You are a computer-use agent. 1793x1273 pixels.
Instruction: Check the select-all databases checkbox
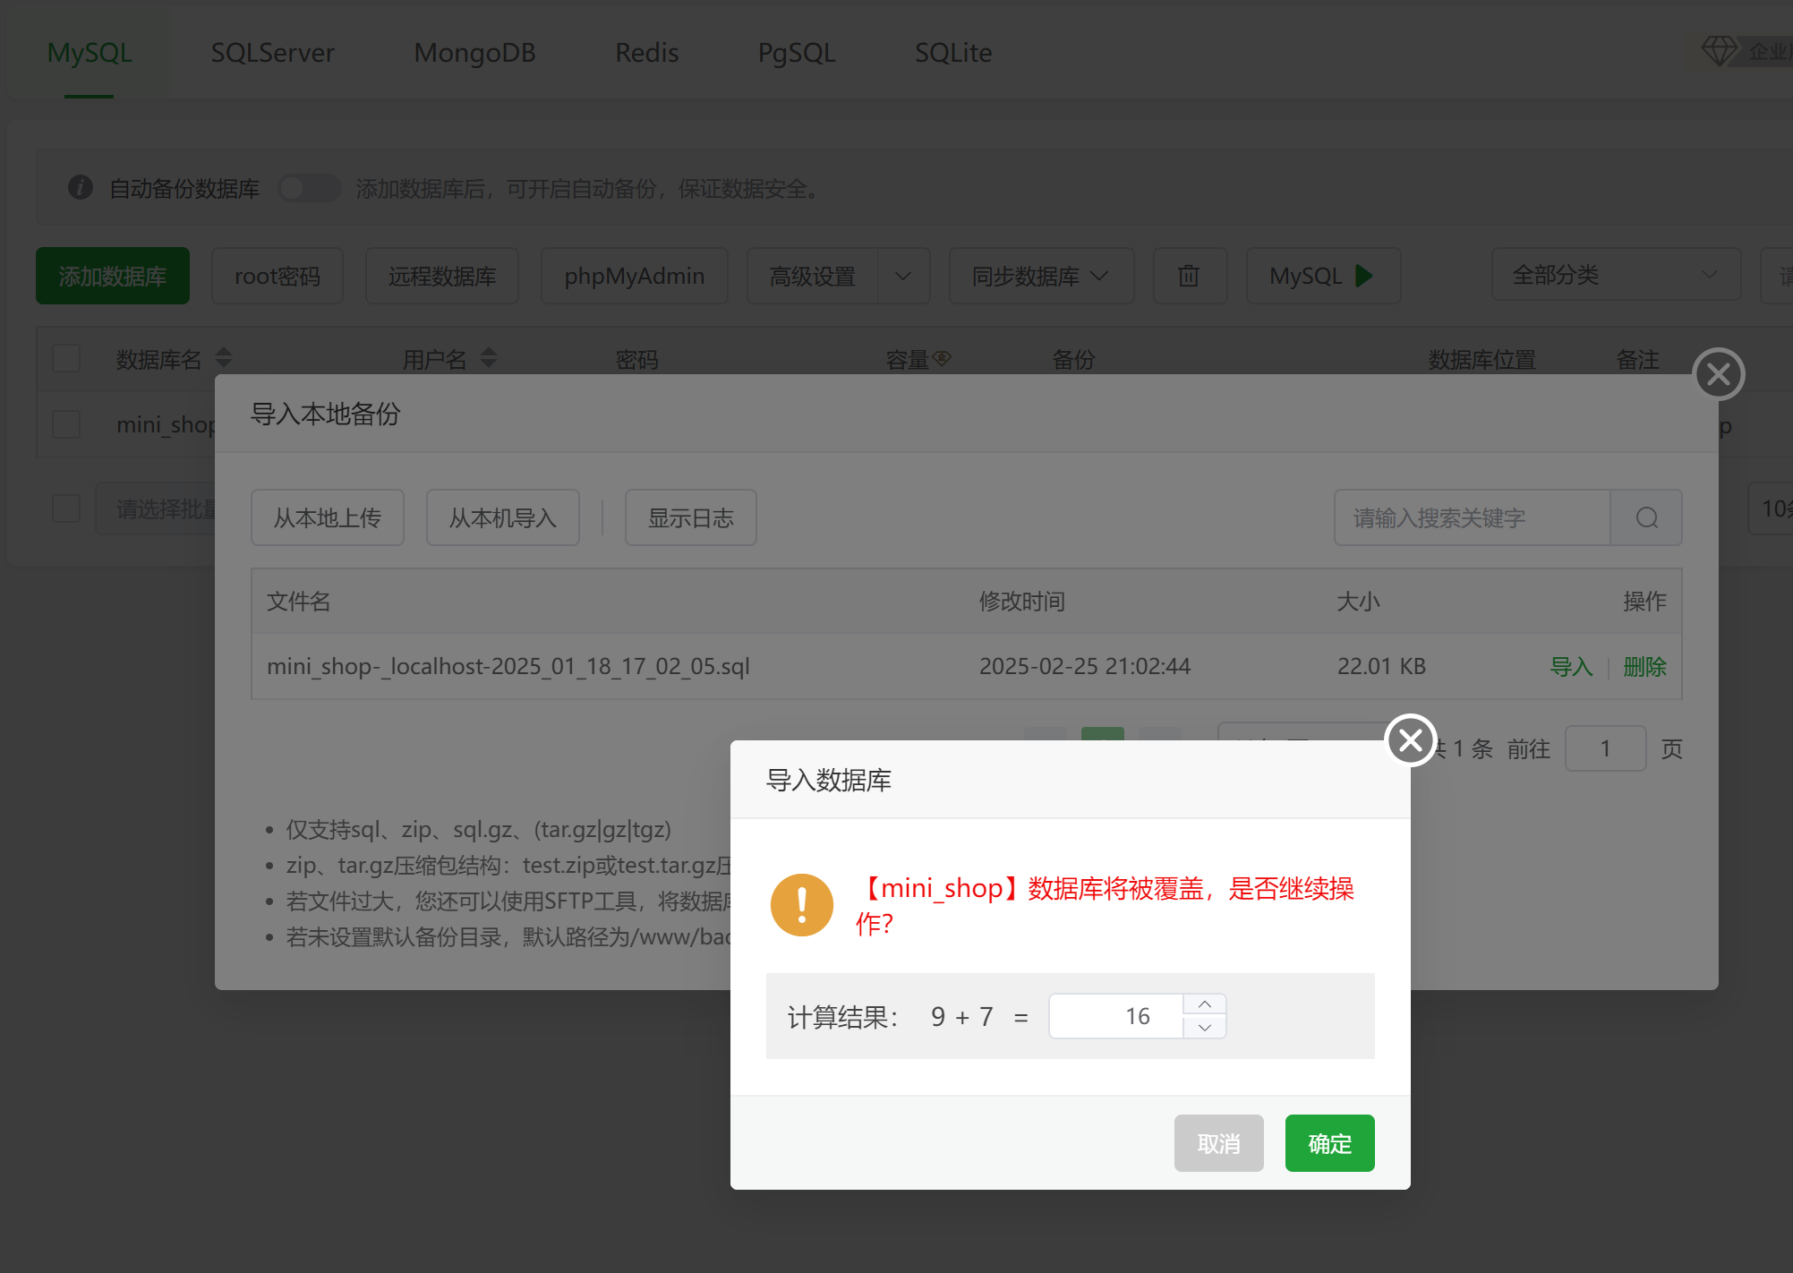66,358
